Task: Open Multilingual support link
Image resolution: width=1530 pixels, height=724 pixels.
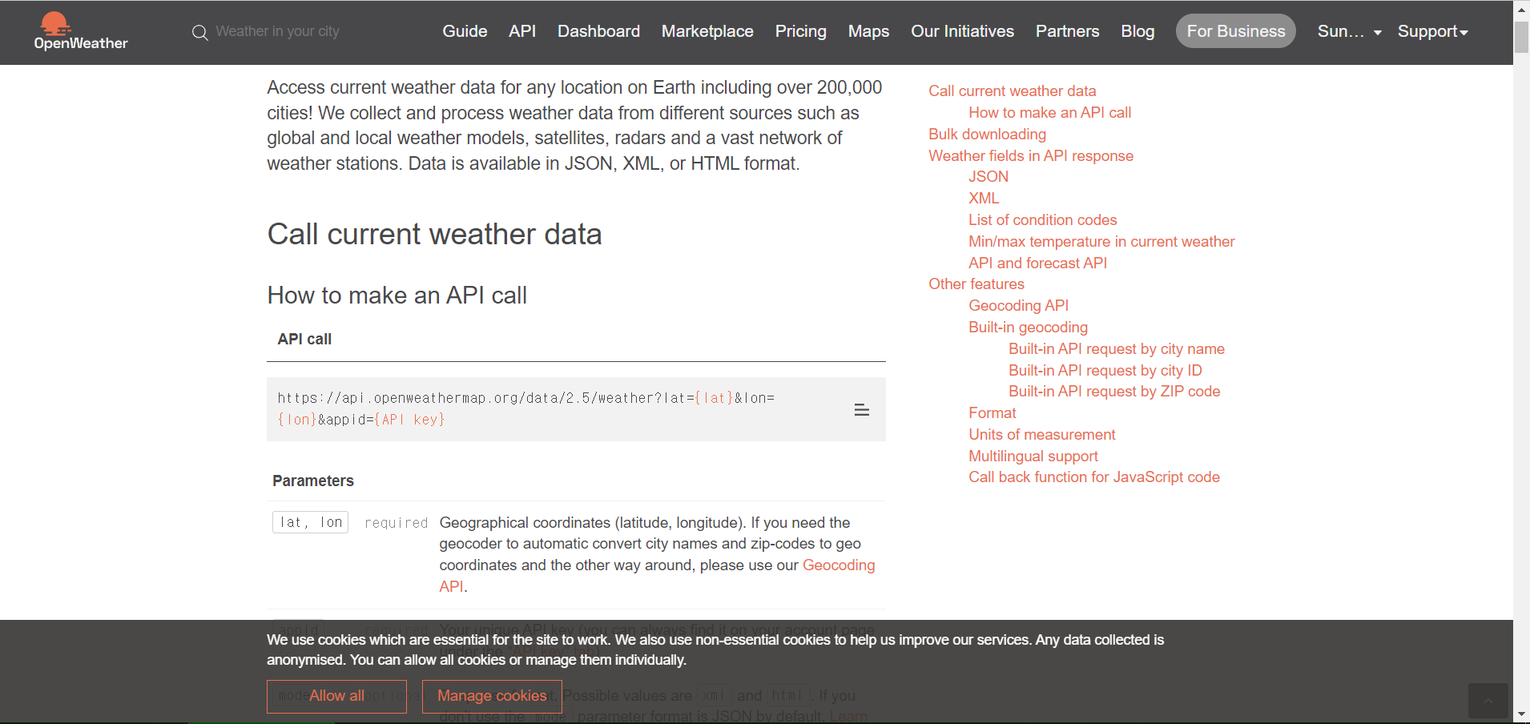Action: click(1033, 457)
